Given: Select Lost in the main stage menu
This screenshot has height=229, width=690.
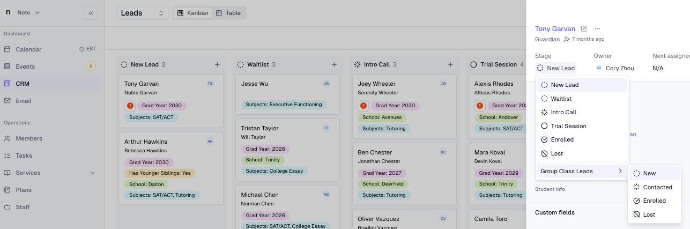Looking at the screenshot, I should [x=582, y=153].
